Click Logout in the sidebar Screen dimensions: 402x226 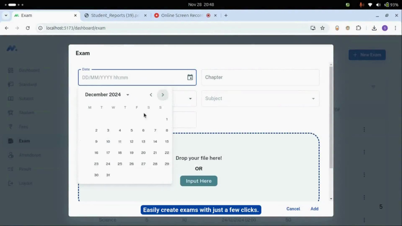pos(25,183)
